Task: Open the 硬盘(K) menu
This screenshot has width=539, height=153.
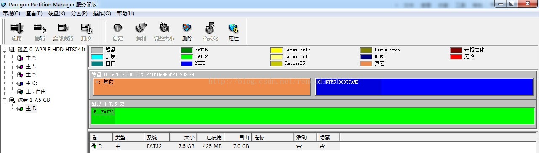Action: click(x=57, y=13)
